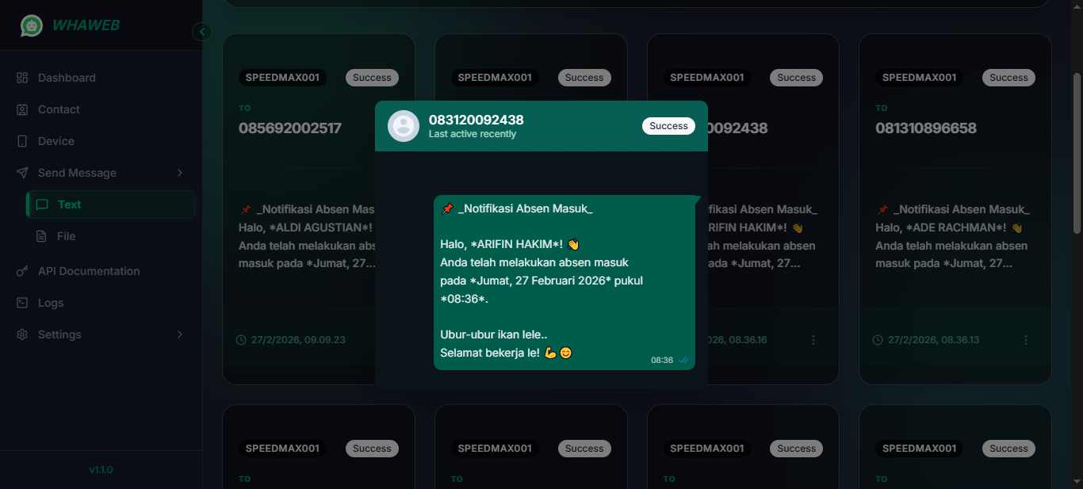Click pin emoji in the ALDI AGUSTIAN card
Screen dimensions: 1083x489
pos(245,209)
